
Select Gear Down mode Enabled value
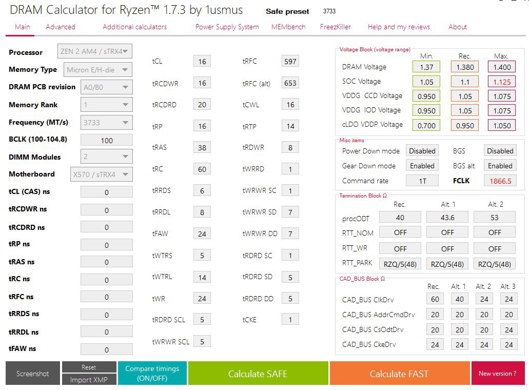pyautogui.click(x=422, y=166)
